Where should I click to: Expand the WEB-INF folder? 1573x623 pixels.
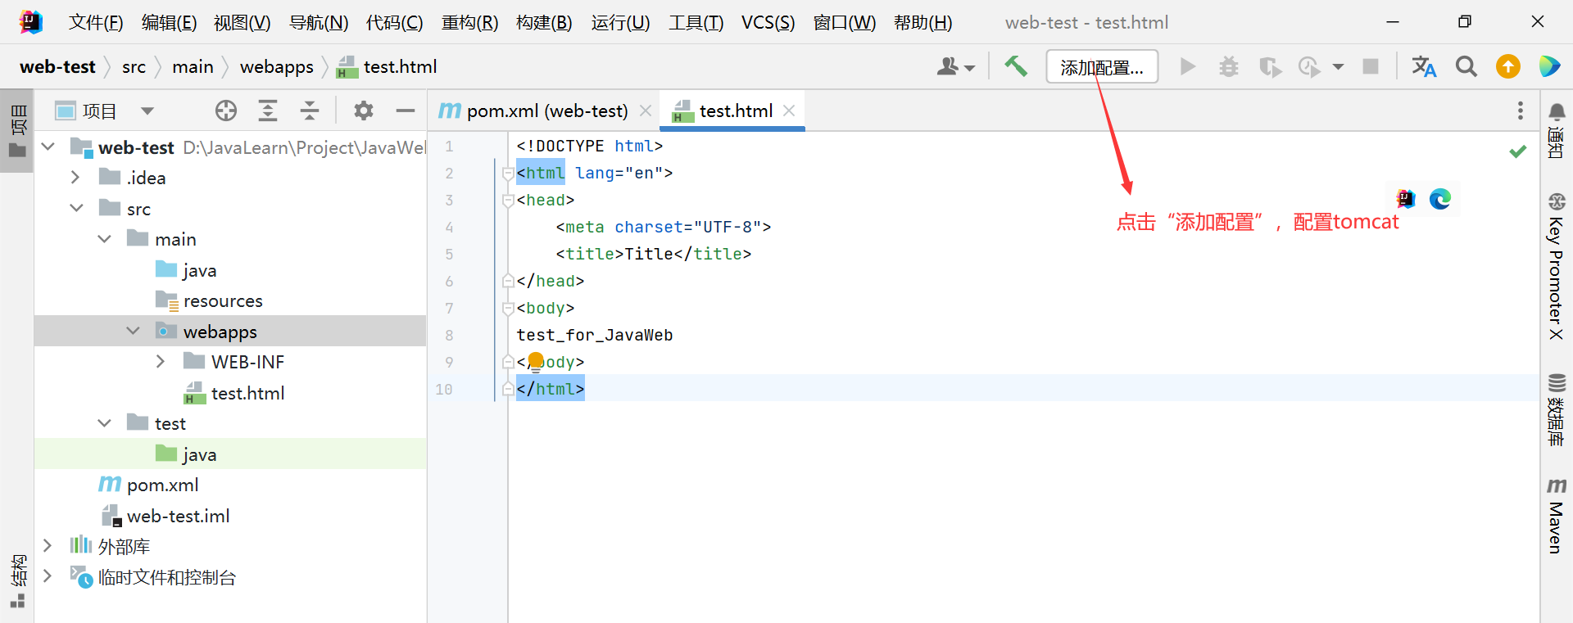click(x=161, y=362)
